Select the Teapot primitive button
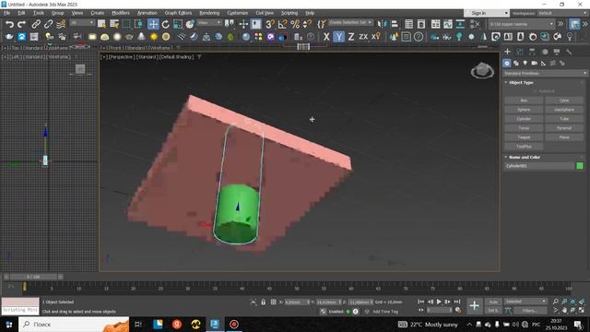 click(524, 137)
